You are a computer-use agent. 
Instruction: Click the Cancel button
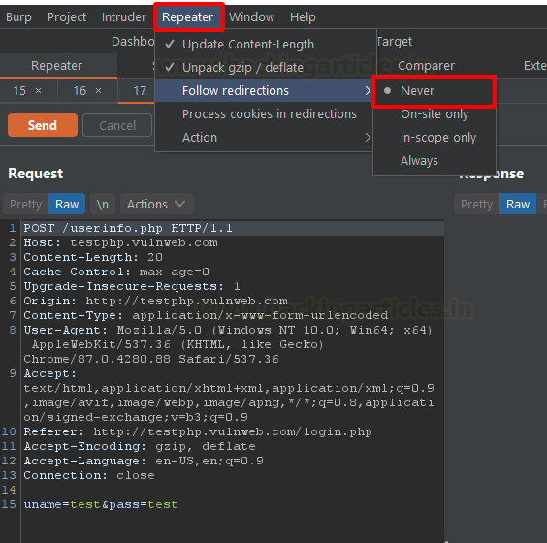[117, 125]
